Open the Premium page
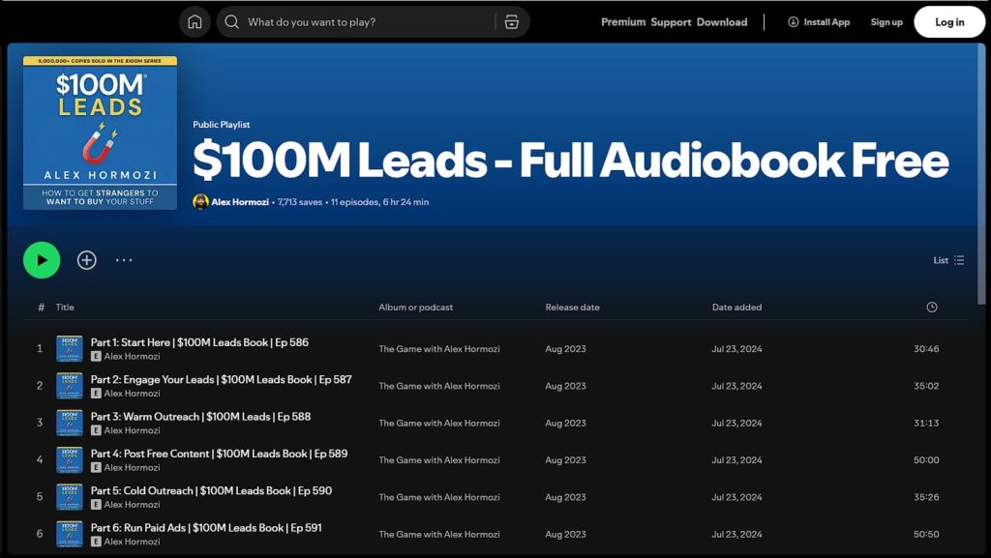This screenshot has width=991, height=558. click(x=622, y=21)
